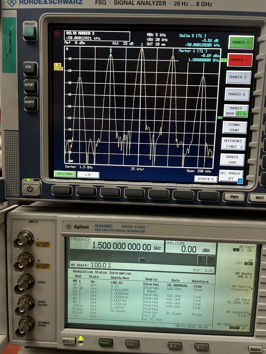Toggle the AM Depth Couple Off On softkey
266x354 pixels.
(232, 326)
